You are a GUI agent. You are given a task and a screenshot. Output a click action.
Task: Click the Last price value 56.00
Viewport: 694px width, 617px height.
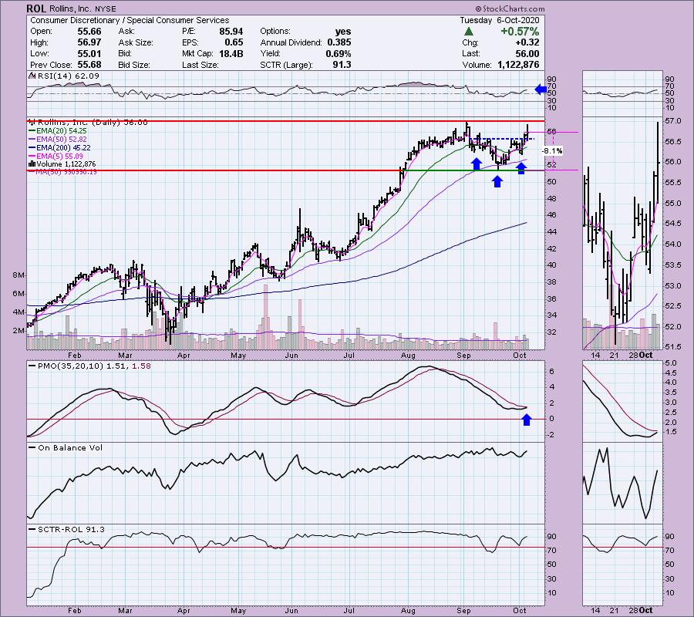click(527, 53)
